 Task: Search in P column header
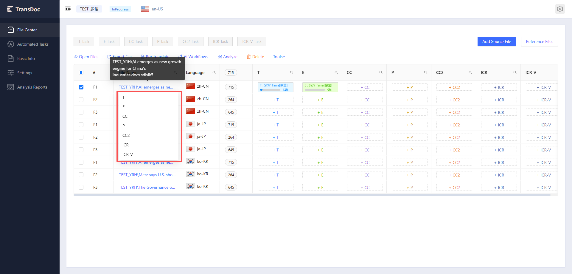425,72
